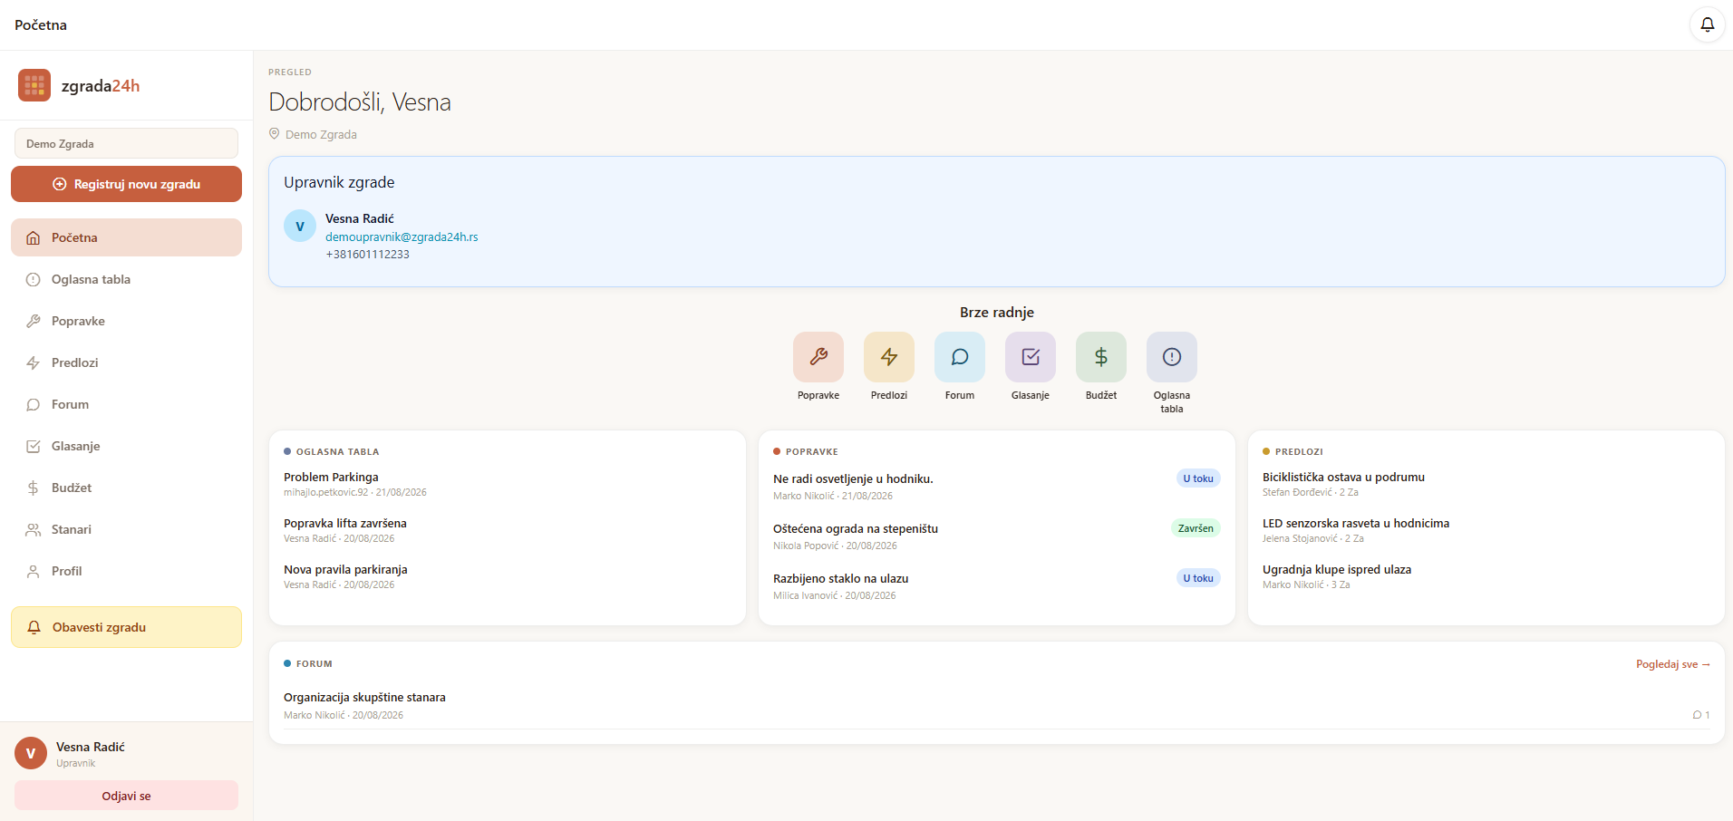Open Budžet in sidebar menu
1733x821 pixels.
click(126, 488)
